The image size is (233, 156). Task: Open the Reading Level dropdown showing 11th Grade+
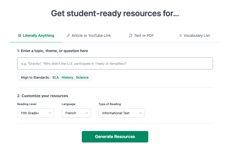(x=36, y=113)
